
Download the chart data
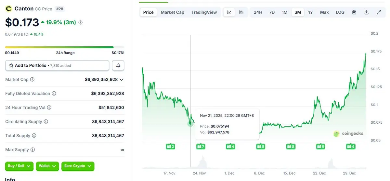pyautogui.click(x=367, y=12)
